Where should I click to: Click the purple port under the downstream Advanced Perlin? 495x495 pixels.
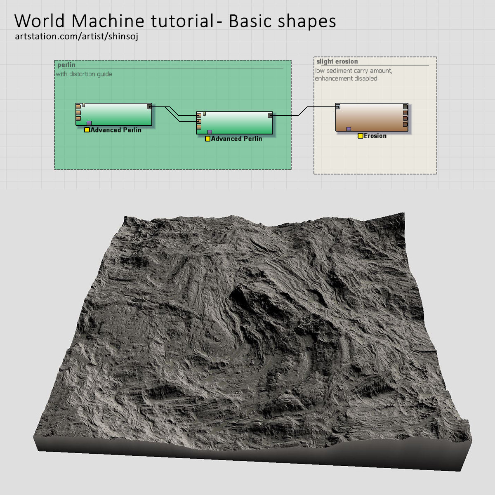click(210, 132)
